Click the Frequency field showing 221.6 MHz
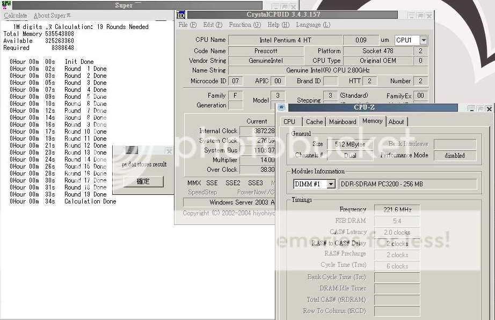The image size is (495, 320). pyautogui.click(x=397, y=209)
